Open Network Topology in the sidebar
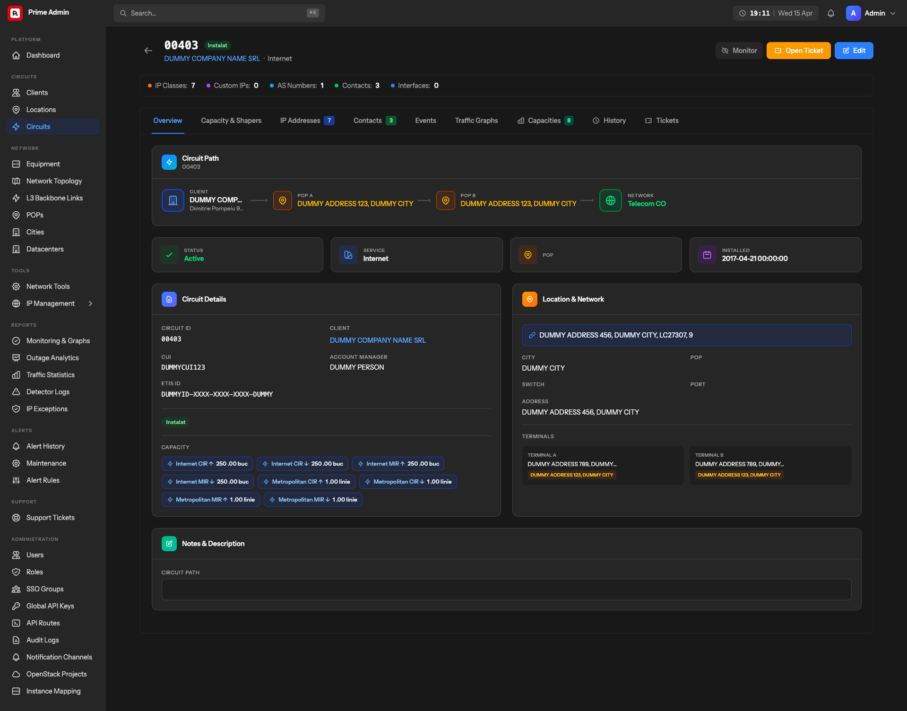 click(53, 181)
